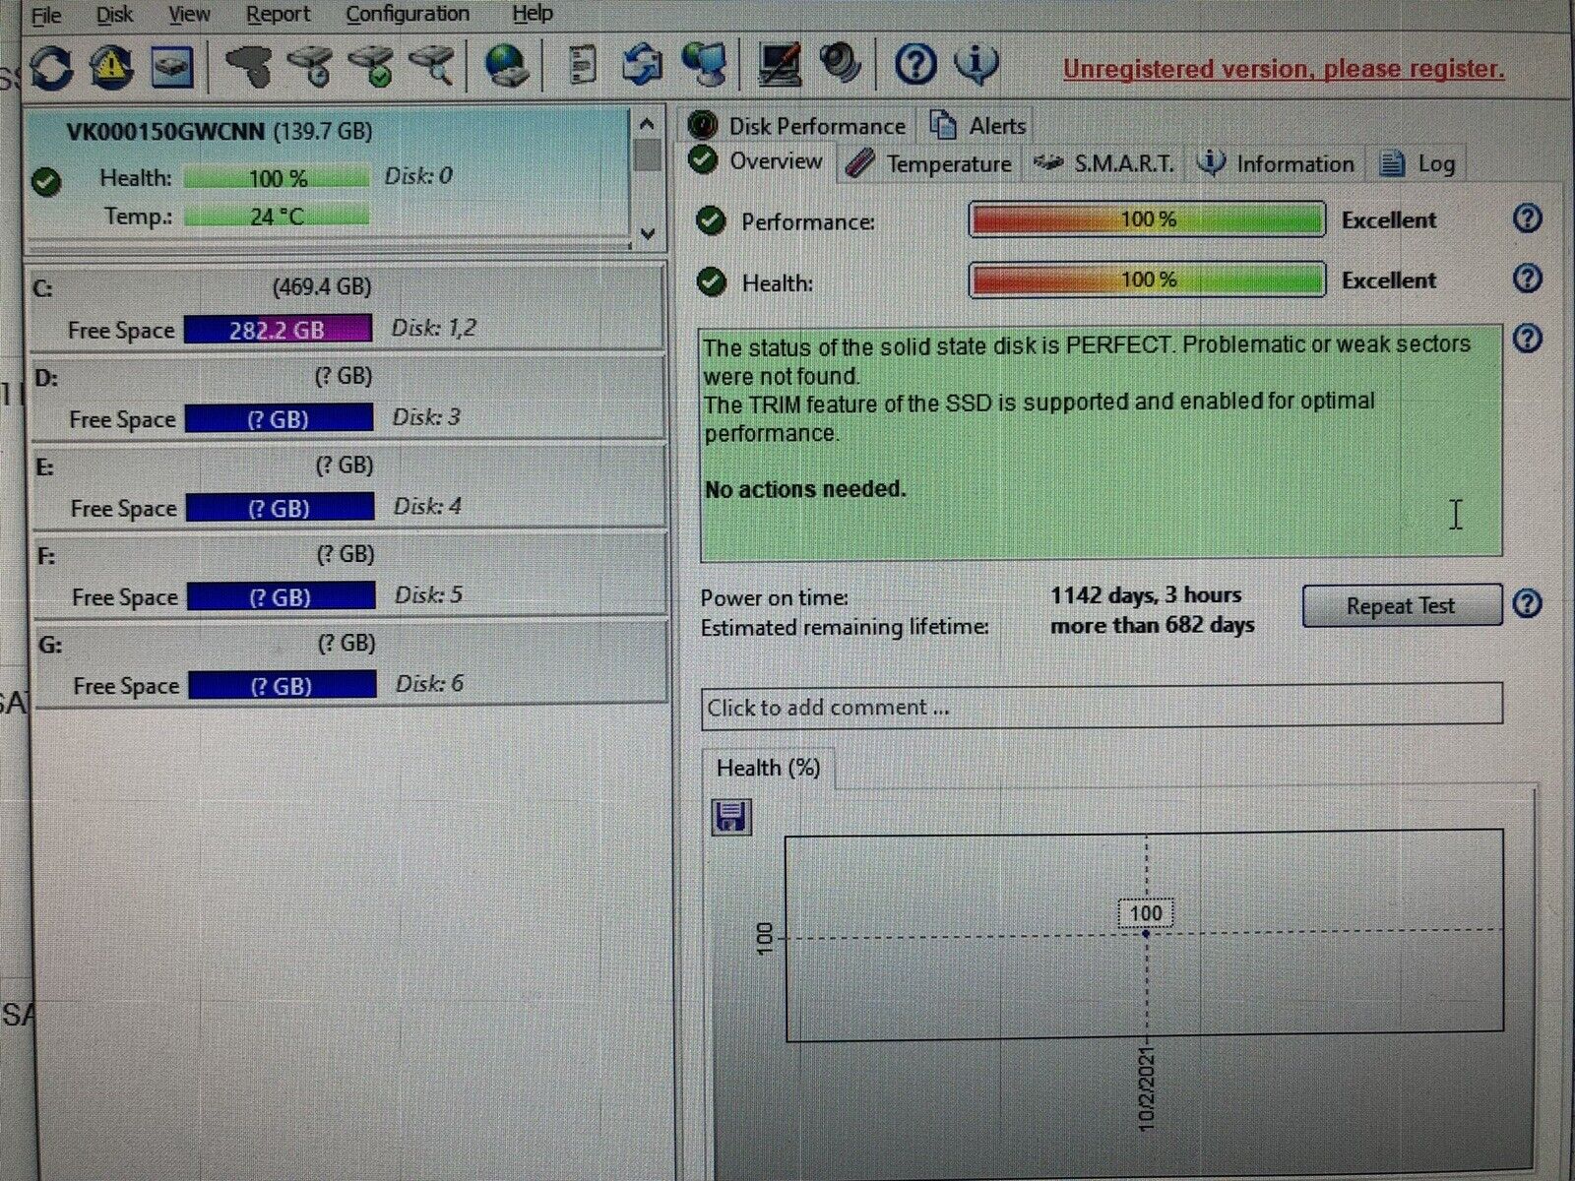
Task: Click the disk with green checkmark icon
Action: pyautogui.click(x=371, y=67)
